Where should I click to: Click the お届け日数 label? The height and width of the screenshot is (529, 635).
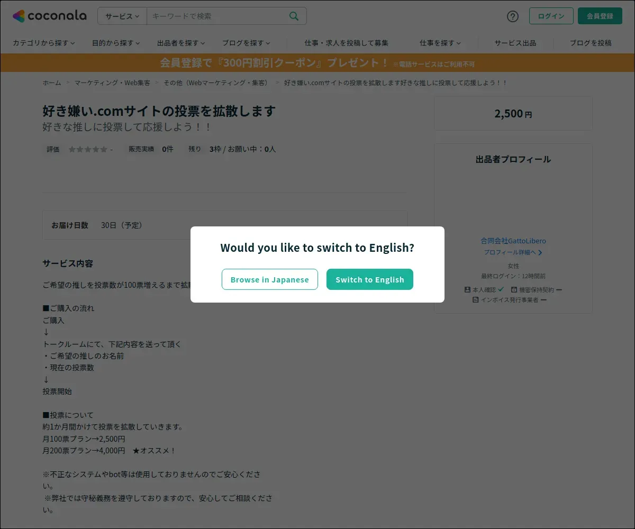click(70, 225)
